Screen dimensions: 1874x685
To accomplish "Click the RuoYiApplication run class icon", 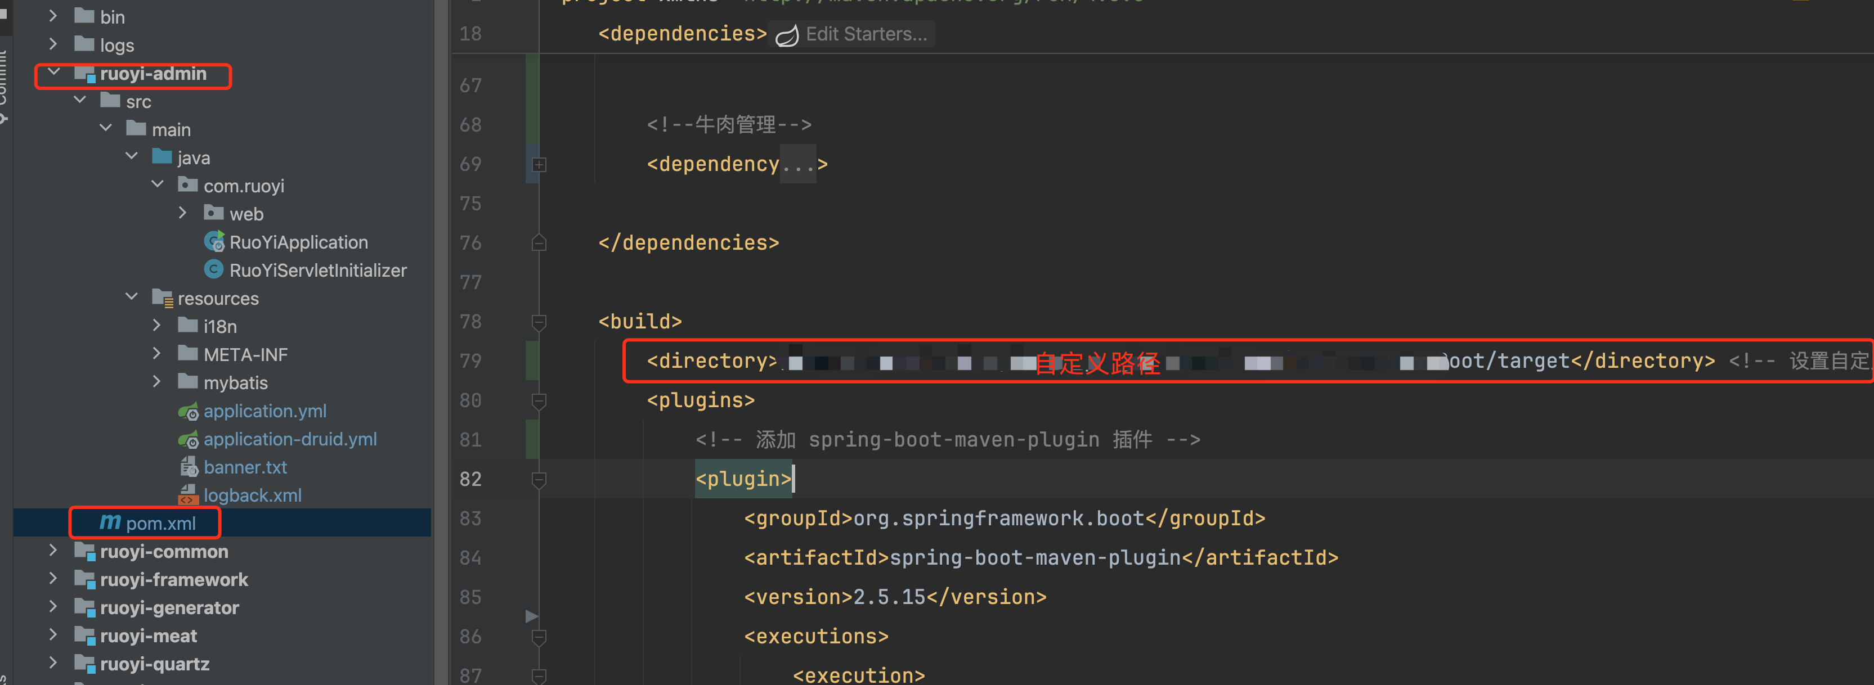I will tap(214, 241).
